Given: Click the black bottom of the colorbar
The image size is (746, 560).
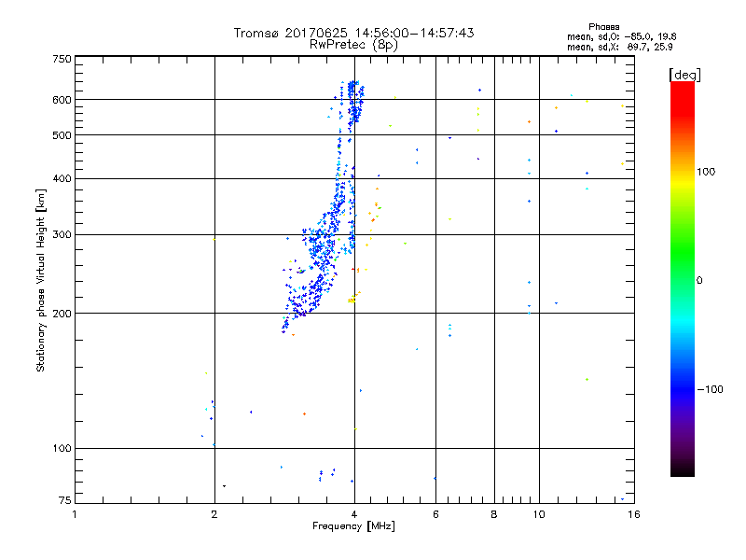Looking at the screenshot, I should (x=683, y=469).
